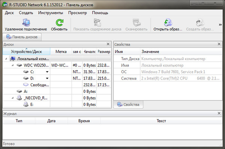Click the Тип Диска property row name
Screen dimensions: 225x149
(x=130, y=59)
